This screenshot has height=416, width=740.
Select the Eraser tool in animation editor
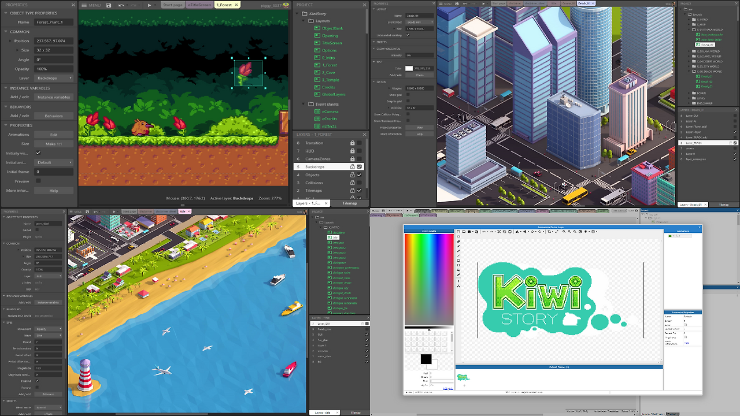(x=458, y=242)
